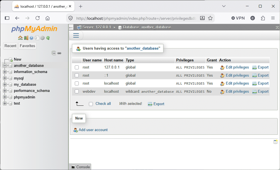Click the panel collapse arrow by Server breadcrumb
Viewport: 280px width, 170px height.
click(x=71, y=27)
